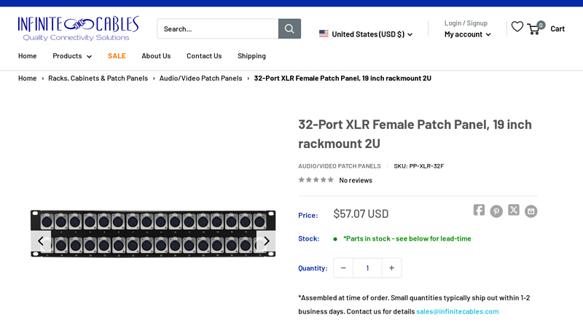Share product on X (Twitter)

click(514, 210)
